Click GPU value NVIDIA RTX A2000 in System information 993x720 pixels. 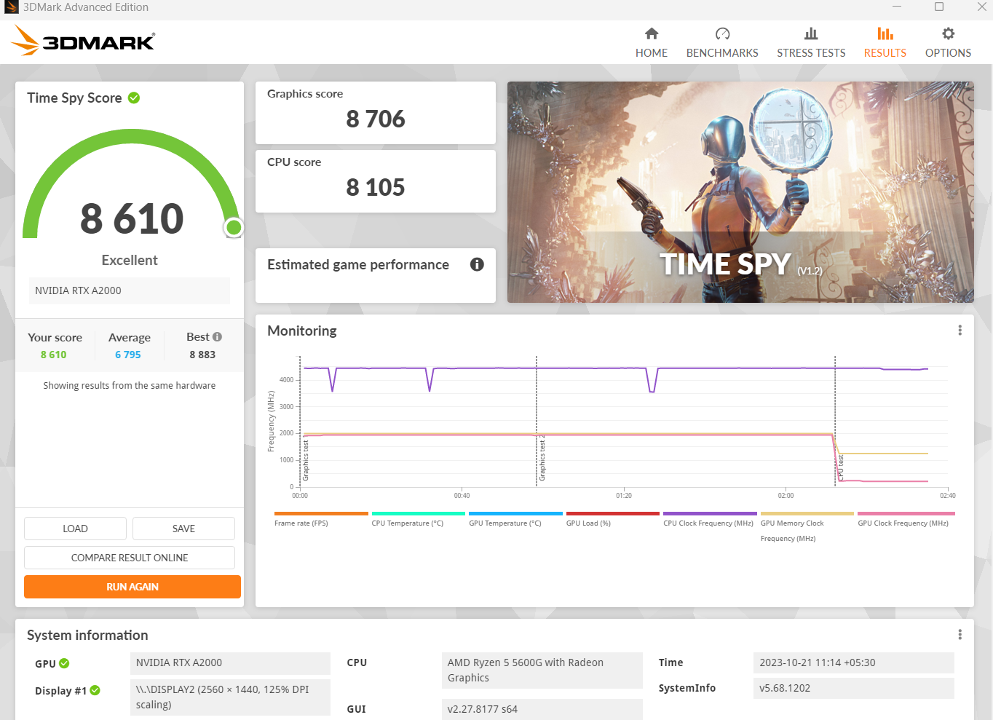[230, 662]
